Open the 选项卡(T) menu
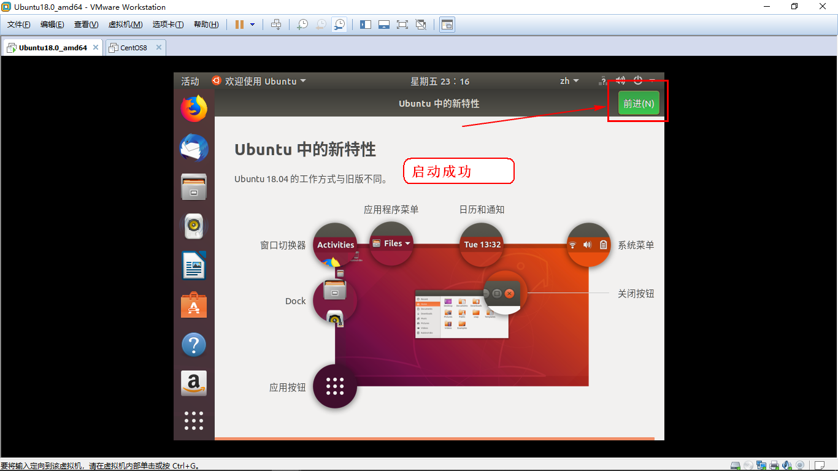 (168, 25)
